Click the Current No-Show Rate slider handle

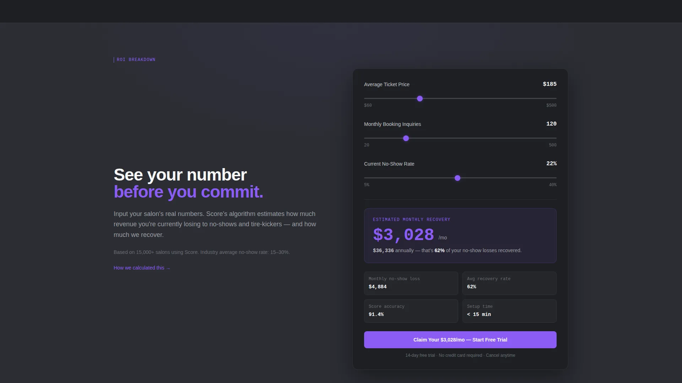(458, 178)
